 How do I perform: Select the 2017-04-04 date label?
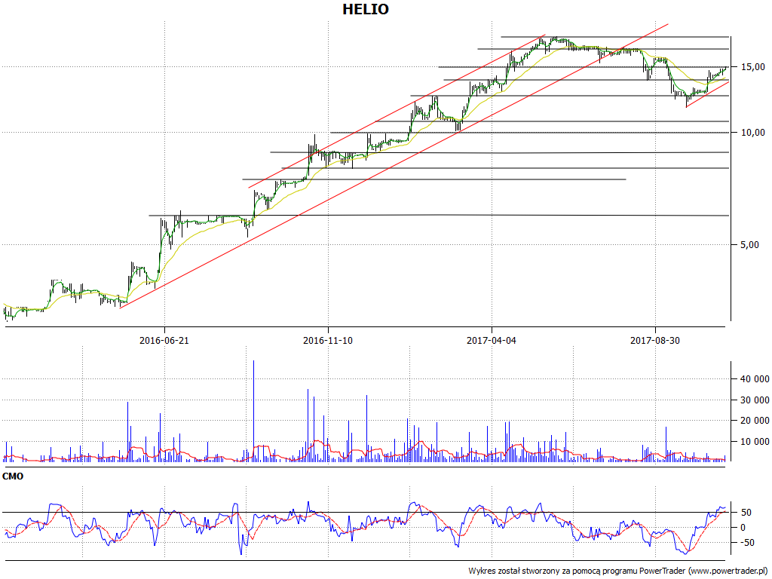point(492,340)
